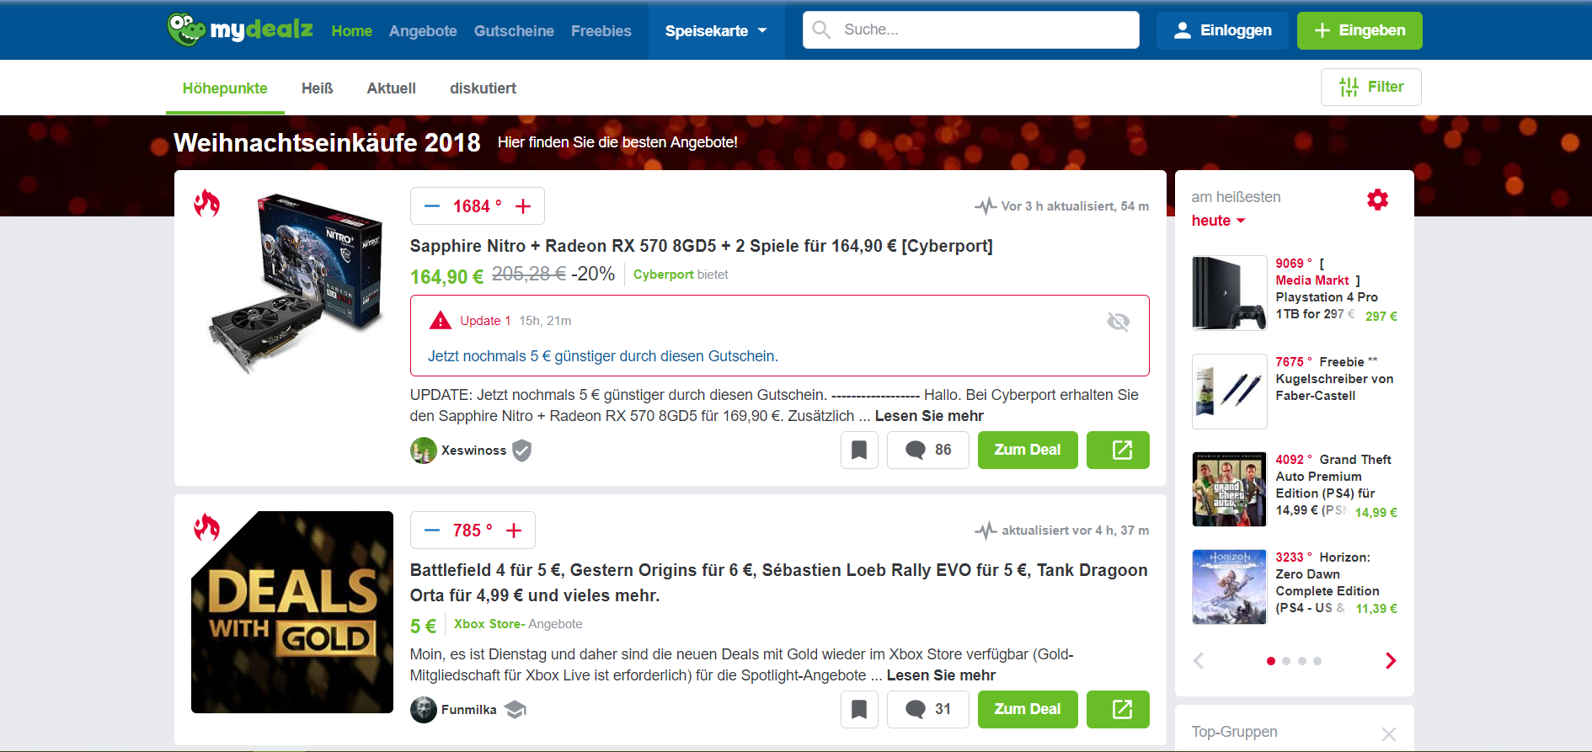Expand 'Lesen Sie mehr' on Xbox deal
Image resolution: width=1592 pixels, height=752 pixels.
941,675
